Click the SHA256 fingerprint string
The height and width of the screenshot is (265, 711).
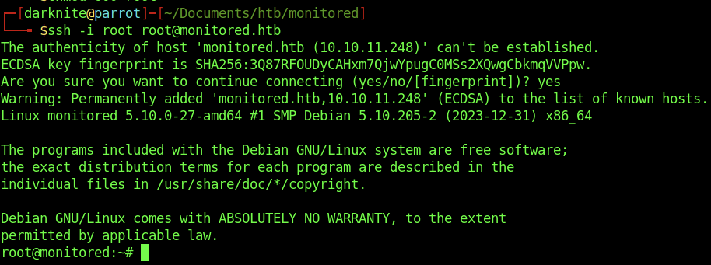pyautogui.click(x=393, y=65)
